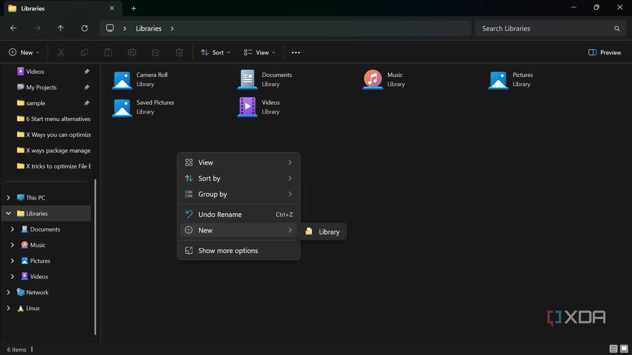
Task: Click the Cut scissors icon in toolbar
Action: coord(61,52)
